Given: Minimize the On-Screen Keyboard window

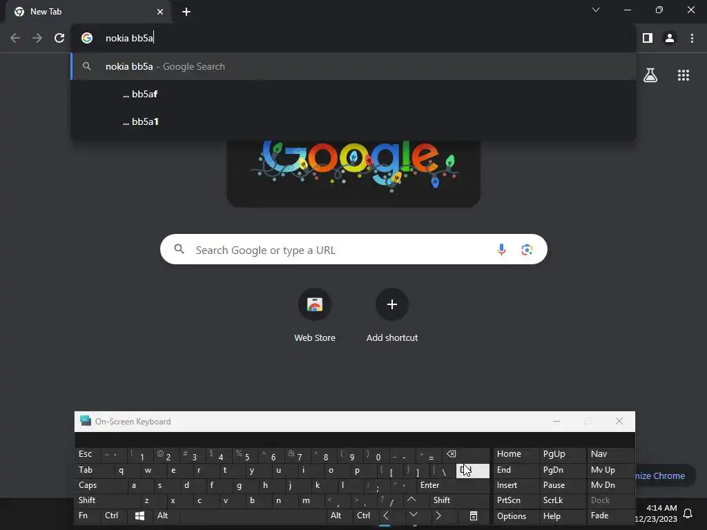Looking at the screenshot, I should (556, 422).
